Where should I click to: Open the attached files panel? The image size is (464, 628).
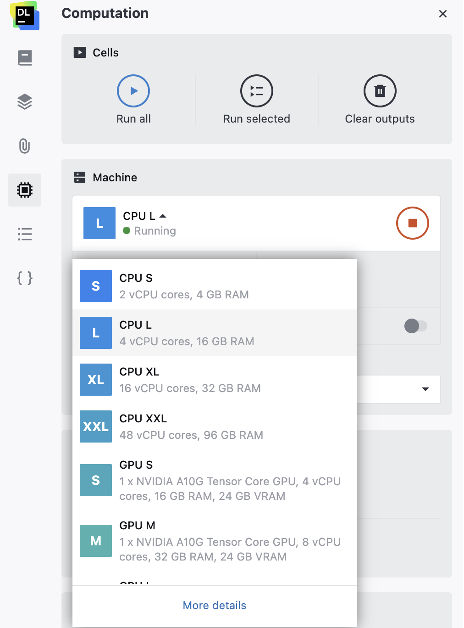[24, 146]
